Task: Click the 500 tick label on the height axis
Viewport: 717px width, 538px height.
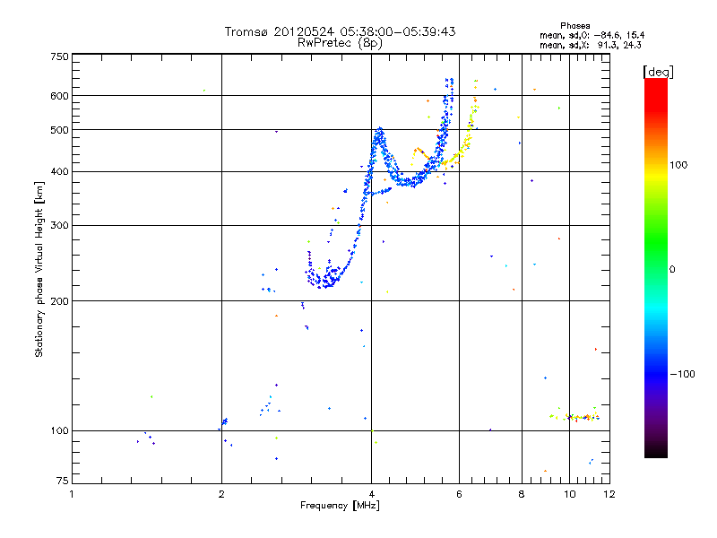Action: (x=59, y=130)
